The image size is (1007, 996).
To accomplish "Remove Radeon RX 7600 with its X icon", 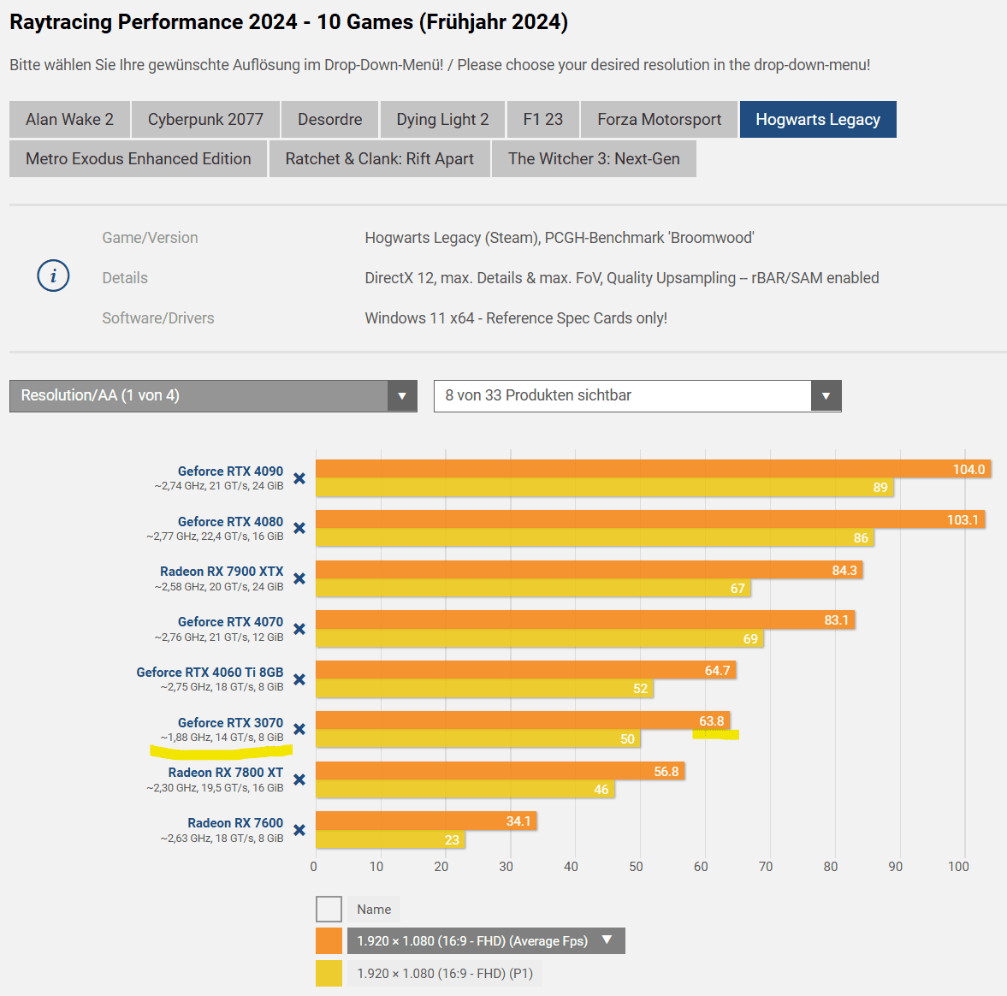I will point(299,830).
